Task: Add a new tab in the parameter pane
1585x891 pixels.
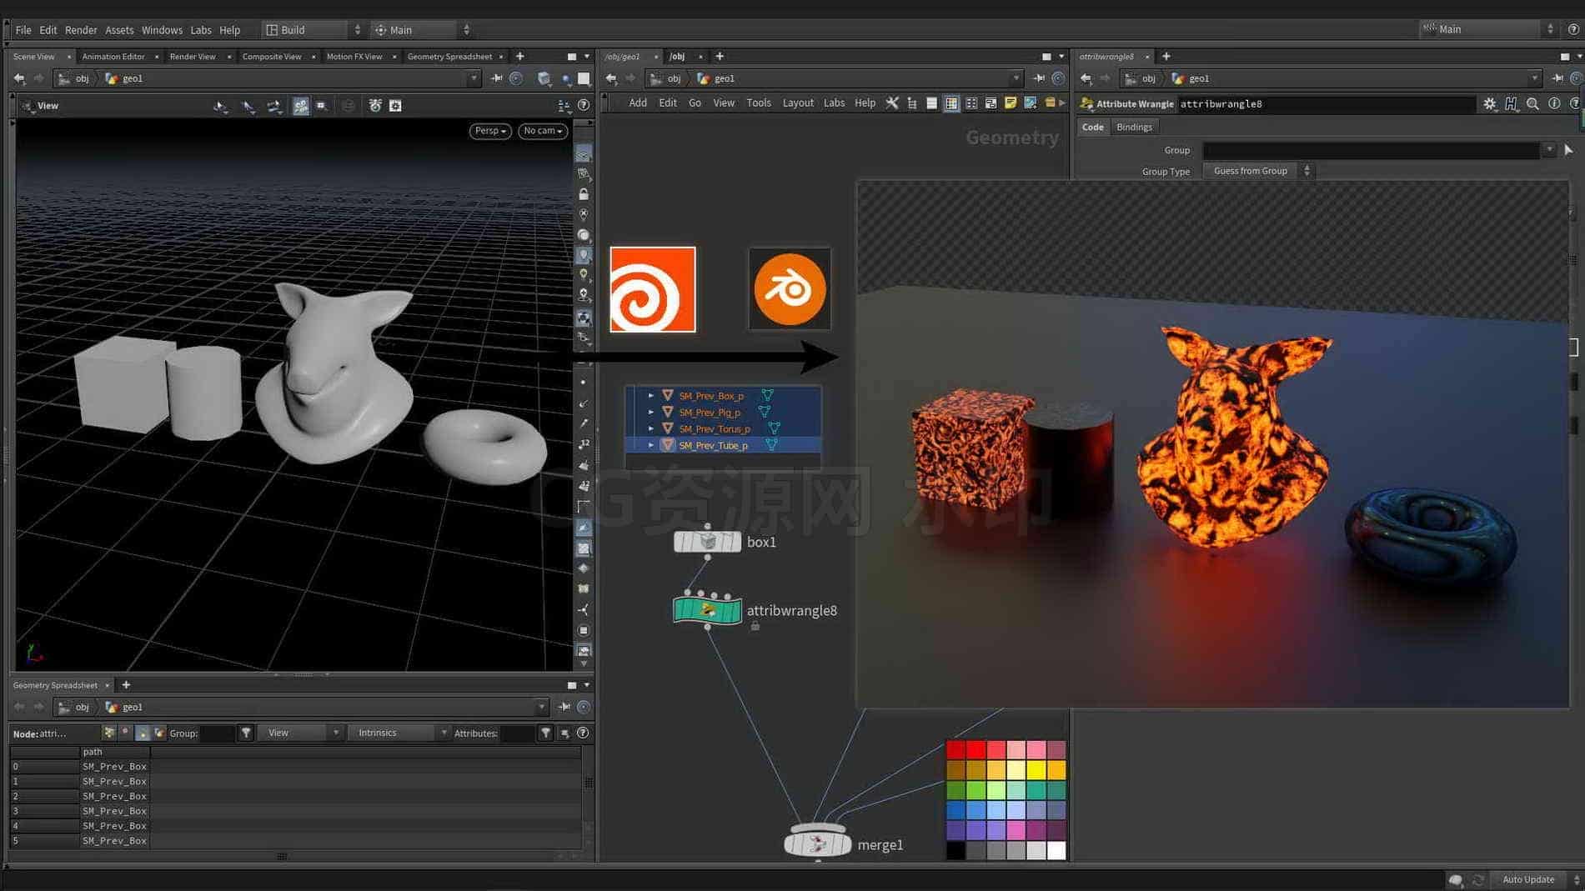Action: pos(1166,57)
